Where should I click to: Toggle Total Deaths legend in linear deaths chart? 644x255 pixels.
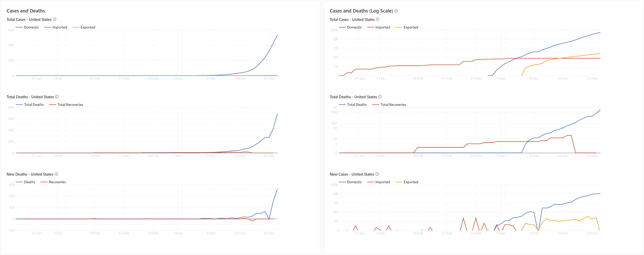34,105
